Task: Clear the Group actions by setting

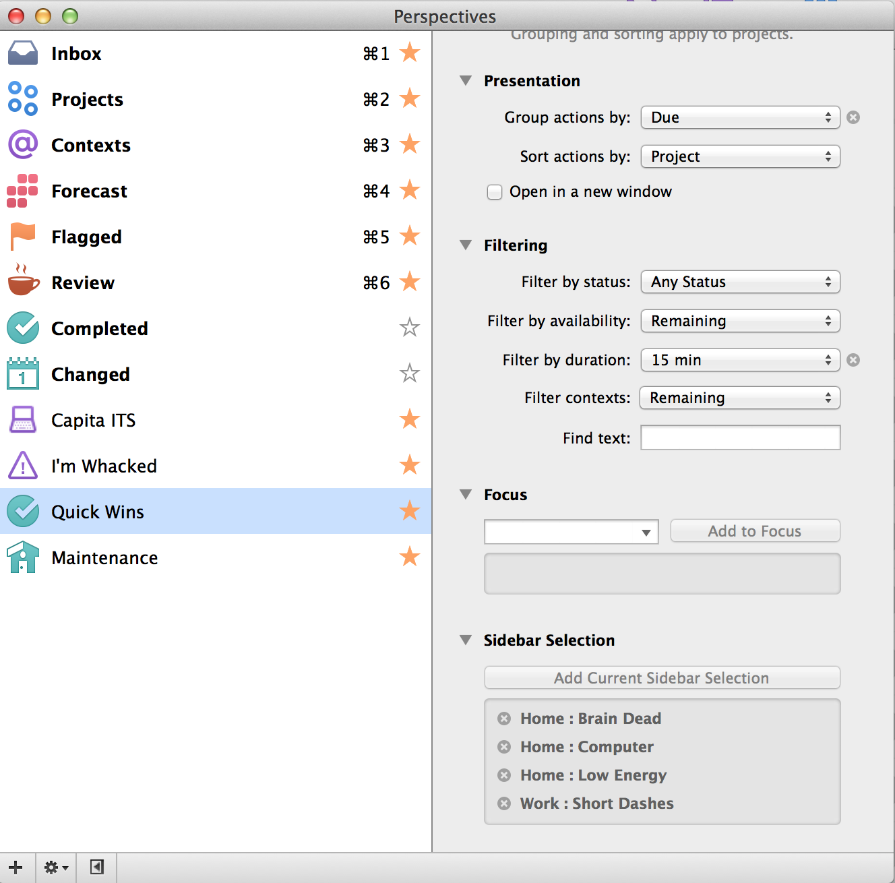Action: coord(853,117)
